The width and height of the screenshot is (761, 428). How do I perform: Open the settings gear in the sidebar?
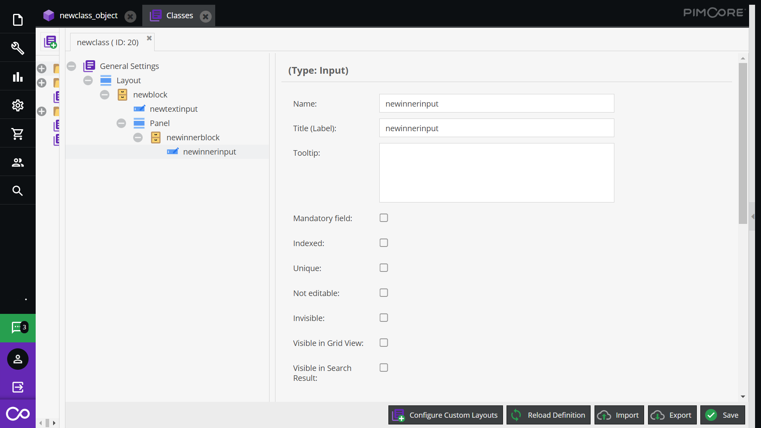pyautogui.click(x=18, y=105)
